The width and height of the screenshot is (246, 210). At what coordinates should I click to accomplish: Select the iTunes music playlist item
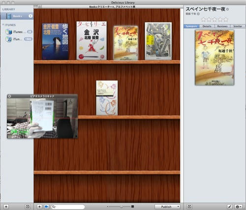pyautogui.click(x=19, y=39)
